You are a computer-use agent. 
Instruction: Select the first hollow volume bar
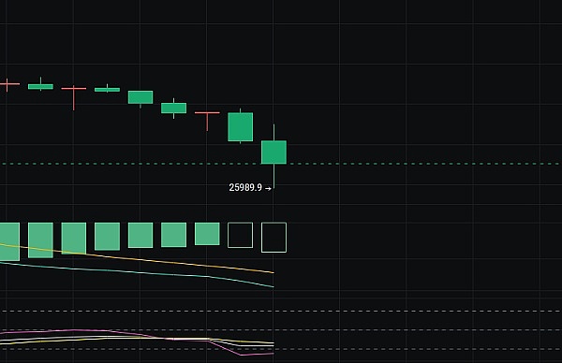[x=241, y=235]
